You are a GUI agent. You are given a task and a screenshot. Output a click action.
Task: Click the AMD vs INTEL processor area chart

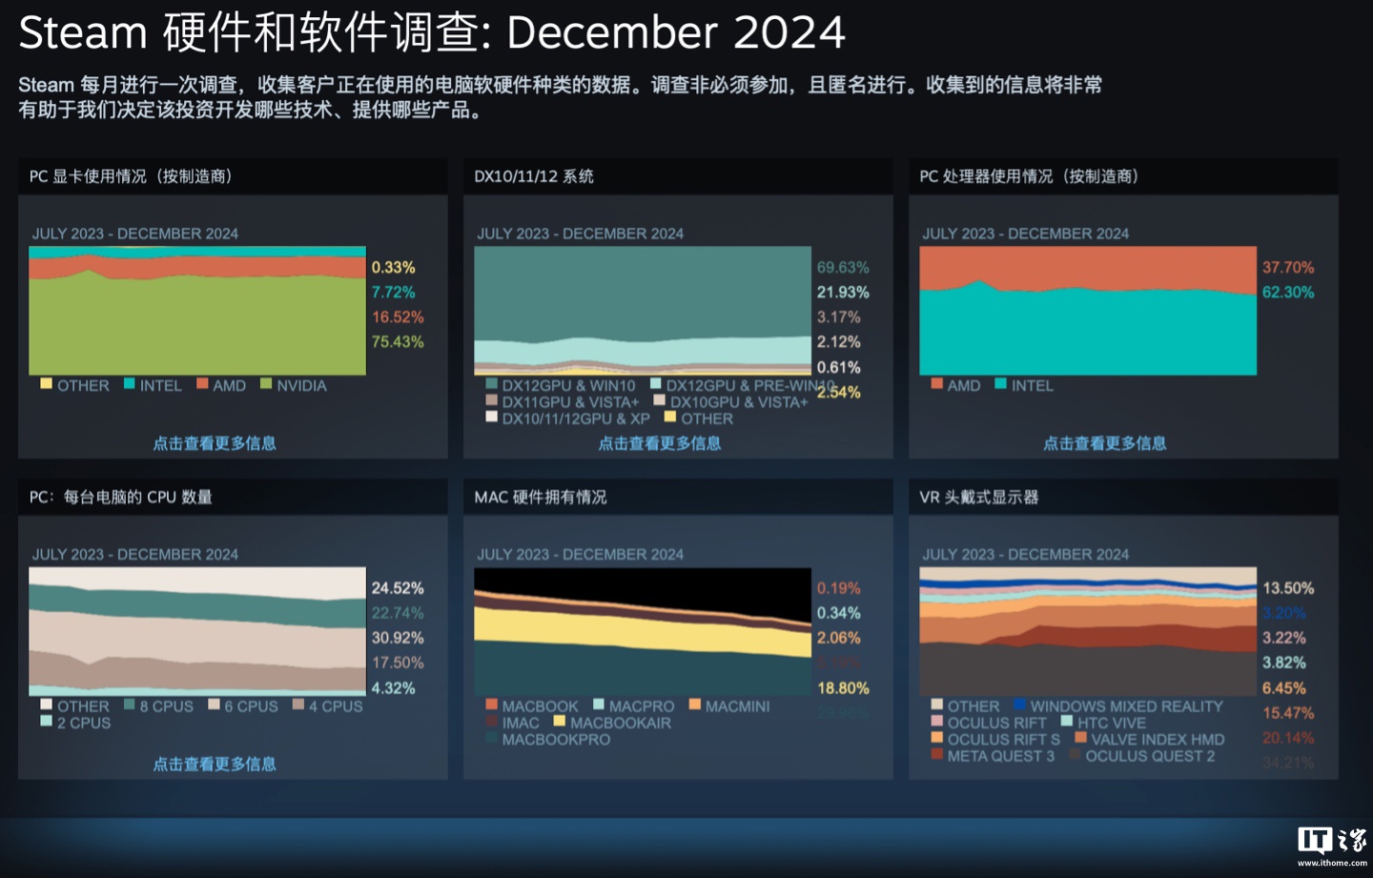pos(1088,311)
